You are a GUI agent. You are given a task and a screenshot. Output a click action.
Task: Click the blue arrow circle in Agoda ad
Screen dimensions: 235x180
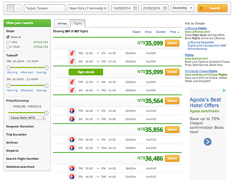tap(208, 142)
